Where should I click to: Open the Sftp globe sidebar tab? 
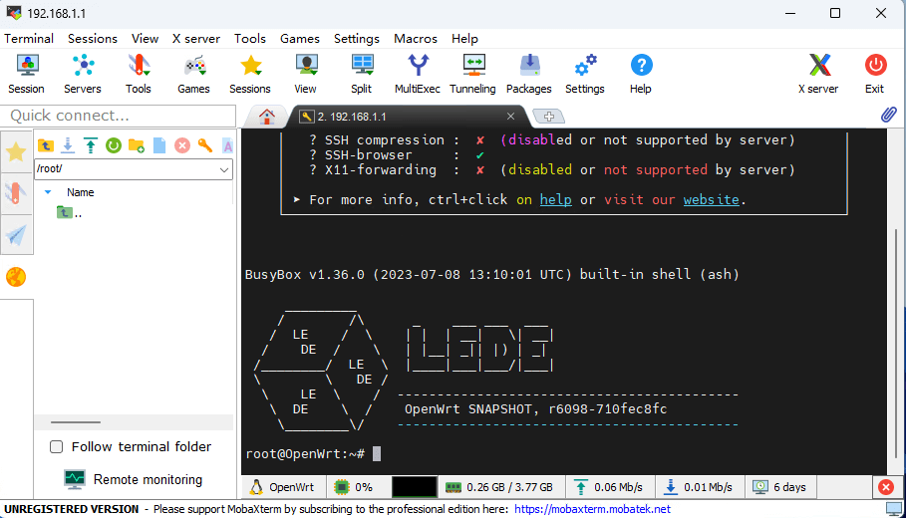pyautogui.click(x=16, y=277)
